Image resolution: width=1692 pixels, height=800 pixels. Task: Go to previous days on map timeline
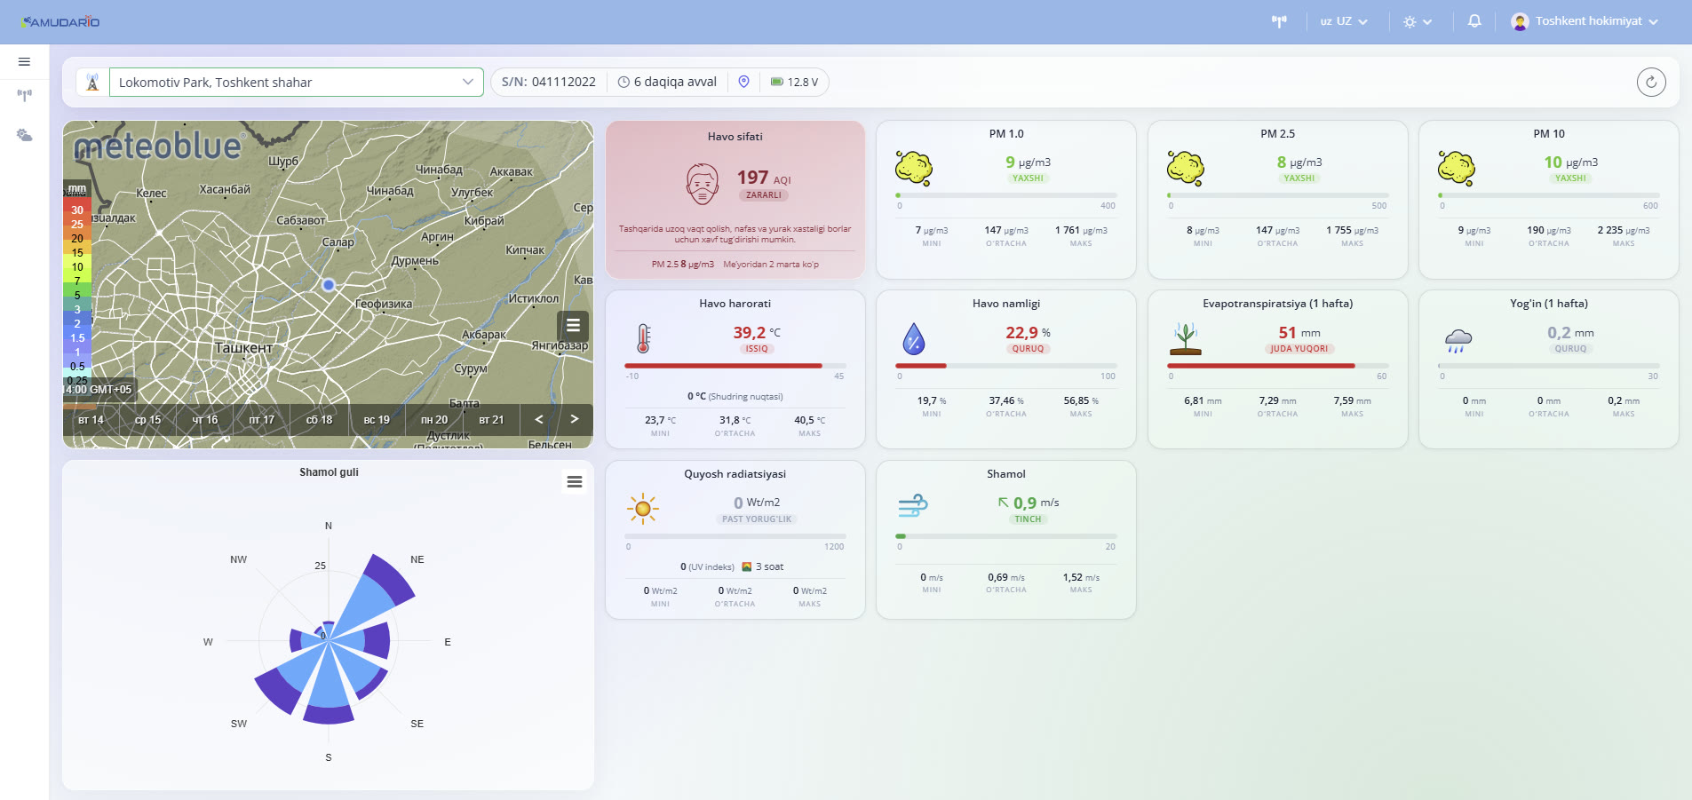tap(538, 419)
